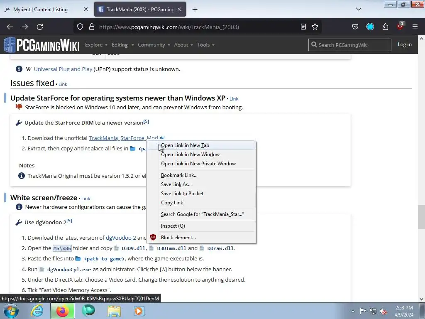Reload the current page
425x319 pixels.
click(40, 27)
